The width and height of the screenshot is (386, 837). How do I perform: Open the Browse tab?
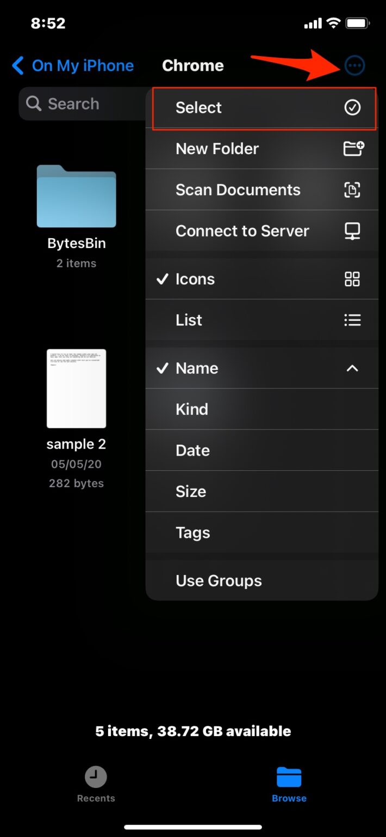pos(289,783)
